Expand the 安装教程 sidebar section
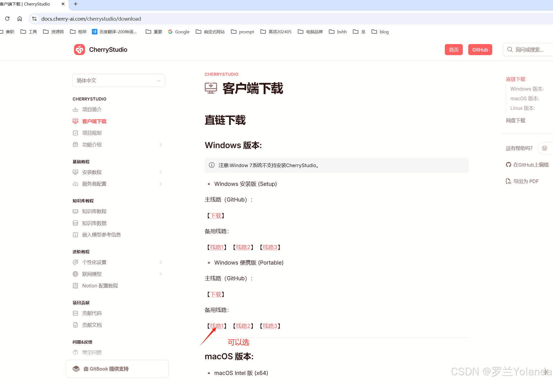This screenshot has height=381, width=553. [161, 172]
